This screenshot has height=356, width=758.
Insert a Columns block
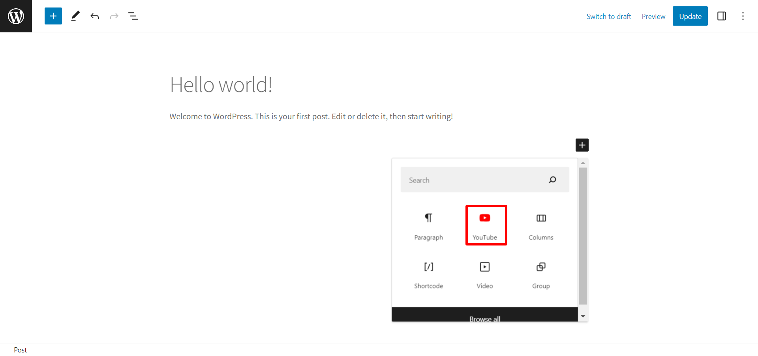coord(541,226)
